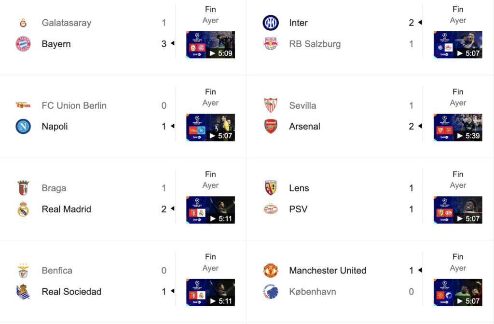Play Lens vs PSV highlights thumbnail
The width and height of the screenshot is (494, 324).
tap(458, 210)
